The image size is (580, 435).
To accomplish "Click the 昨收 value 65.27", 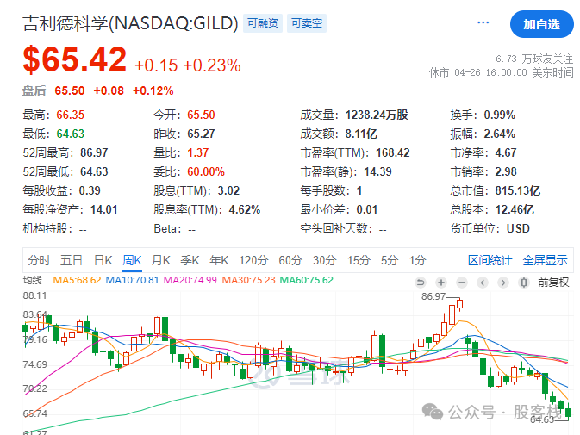I will point(201,134).
